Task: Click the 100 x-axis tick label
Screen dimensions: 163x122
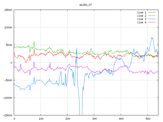Action: tap(41, 119)
